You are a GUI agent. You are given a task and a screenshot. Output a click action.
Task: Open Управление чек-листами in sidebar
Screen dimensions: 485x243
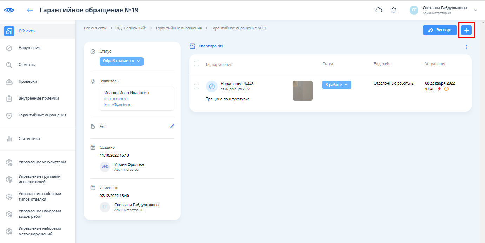pos(42,162)
